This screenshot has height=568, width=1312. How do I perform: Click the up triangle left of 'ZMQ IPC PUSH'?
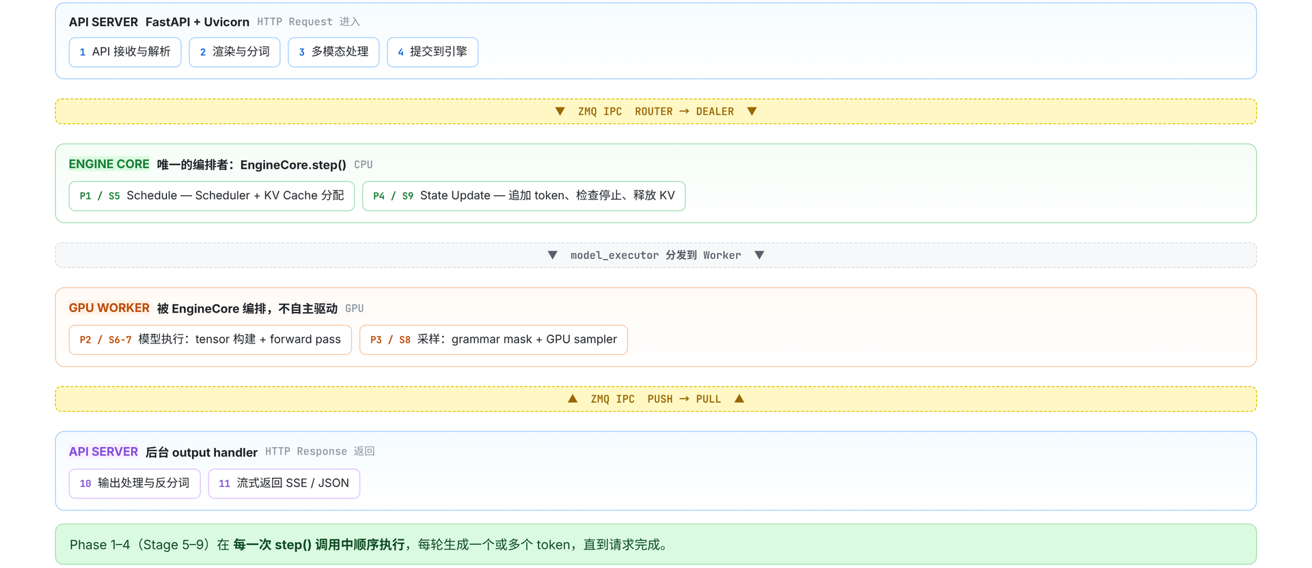click(x=573, y=399)
